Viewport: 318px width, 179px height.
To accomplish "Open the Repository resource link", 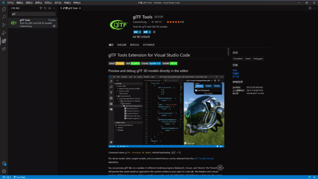I will pyautogui.click(x=236, y=73).
